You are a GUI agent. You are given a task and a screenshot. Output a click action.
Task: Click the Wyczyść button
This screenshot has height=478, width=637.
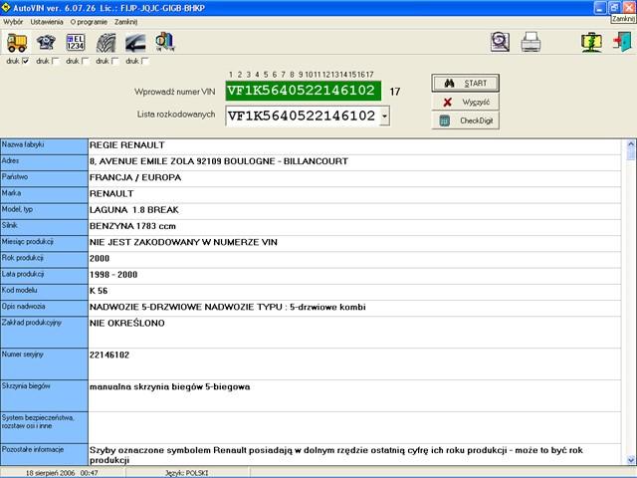point(465,102)
